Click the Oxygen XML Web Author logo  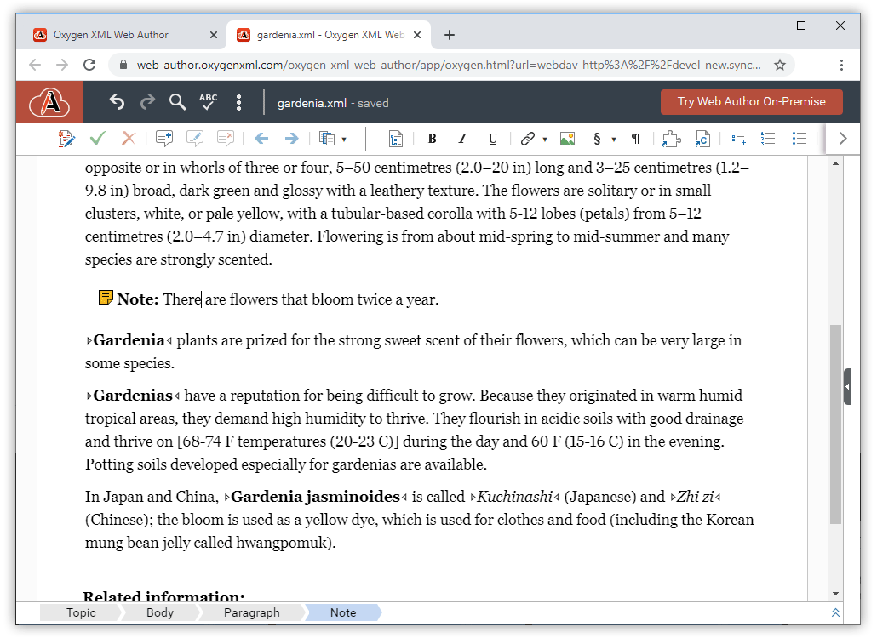coord(49,102)
